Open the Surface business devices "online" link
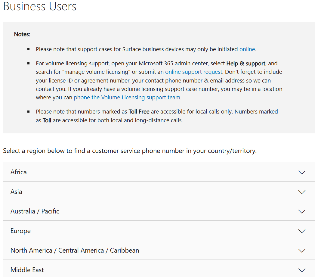Screen dimensions: 318x277 247,49
